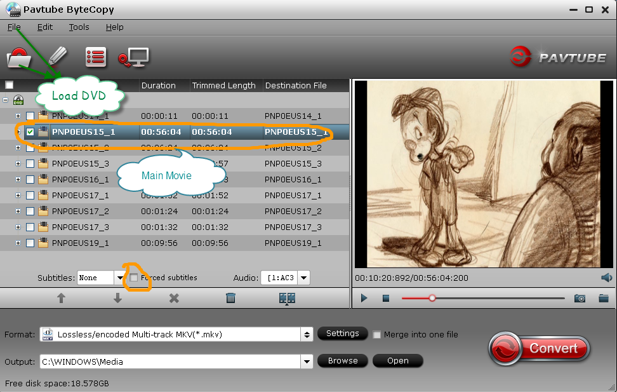The width and height of the screenshot is (617, 392).
Task: Click the remote screen preview icon
Action: (133, 57)
